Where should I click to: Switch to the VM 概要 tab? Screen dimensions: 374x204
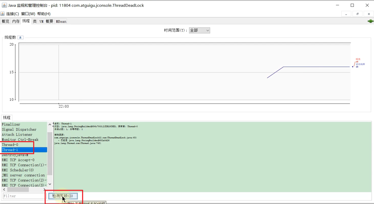coord(46,21)
